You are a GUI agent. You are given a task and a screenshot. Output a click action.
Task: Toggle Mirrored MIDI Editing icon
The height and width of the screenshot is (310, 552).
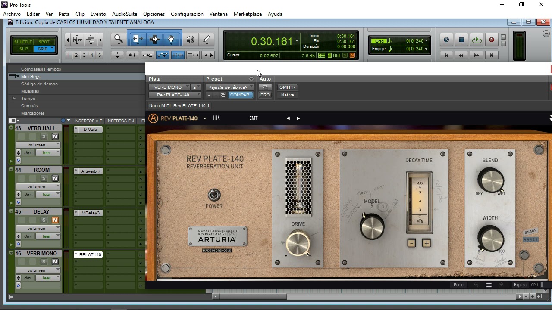(x=147, y=55)
